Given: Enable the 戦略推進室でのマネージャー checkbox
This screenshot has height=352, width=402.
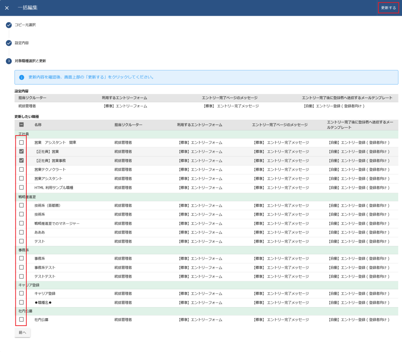Looking at the screenshot, I should (x=21, y=223).
